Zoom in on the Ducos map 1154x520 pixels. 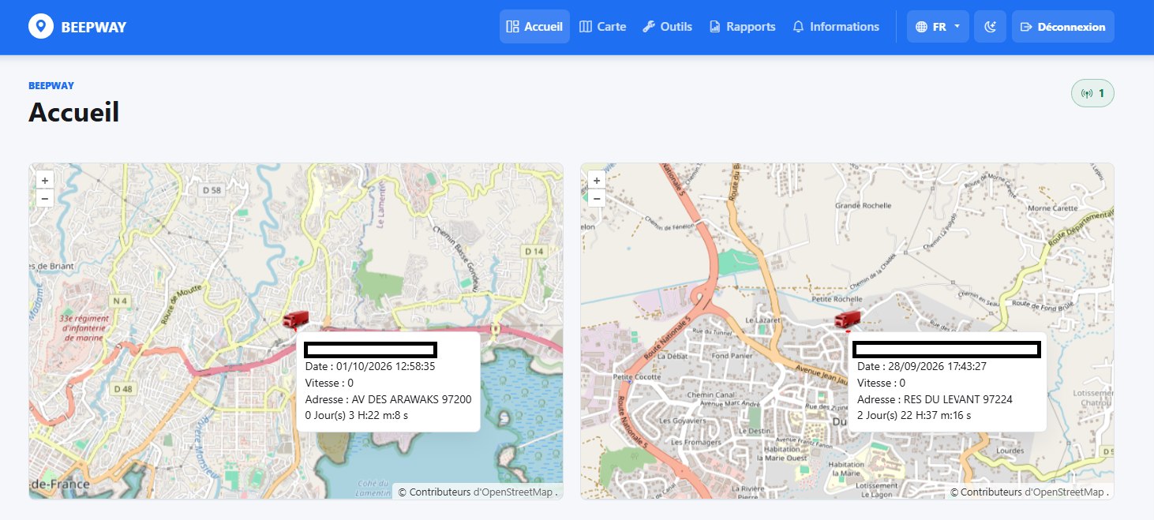[x=597, y=180]
